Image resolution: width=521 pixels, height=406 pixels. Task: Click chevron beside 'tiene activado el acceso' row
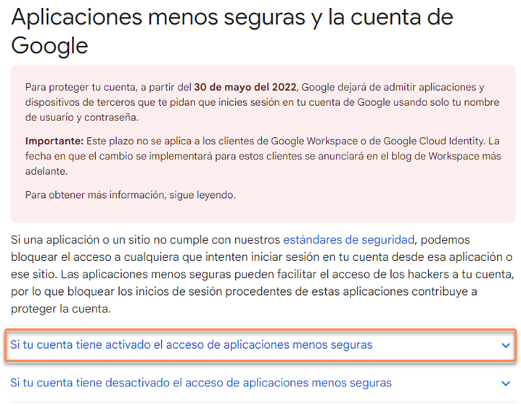506,345
